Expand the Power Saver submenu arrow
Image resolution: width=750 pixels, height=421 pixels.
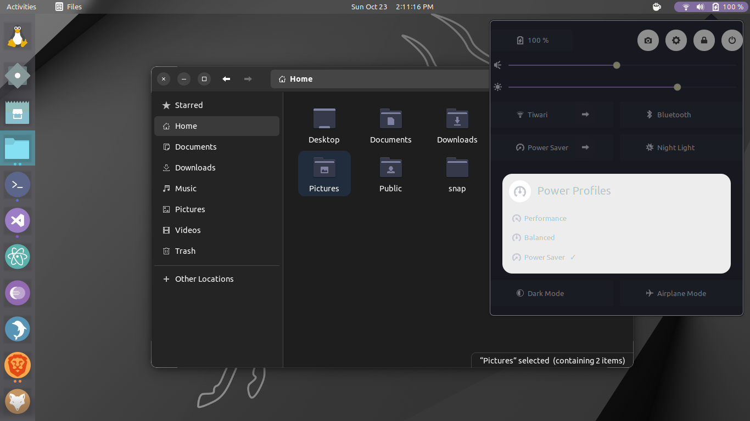tap(585, 147)
